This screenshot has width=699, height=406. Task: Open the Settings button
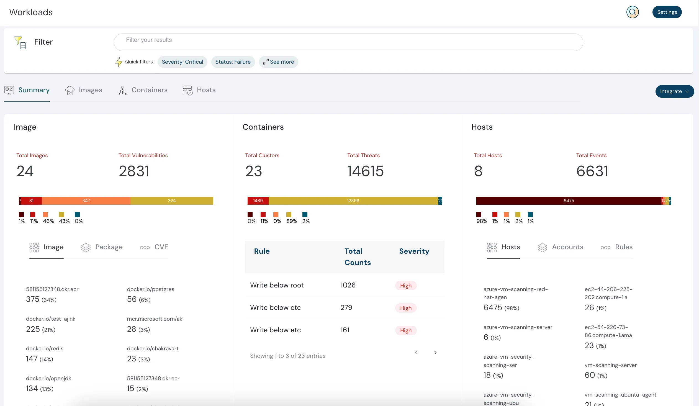click(x=667, y=12)
